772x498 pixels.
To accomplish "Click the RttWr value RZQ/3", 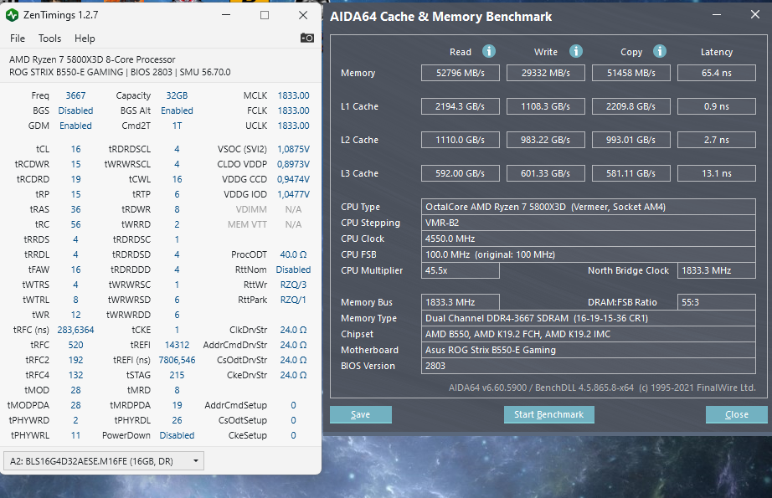I will 293,285.
